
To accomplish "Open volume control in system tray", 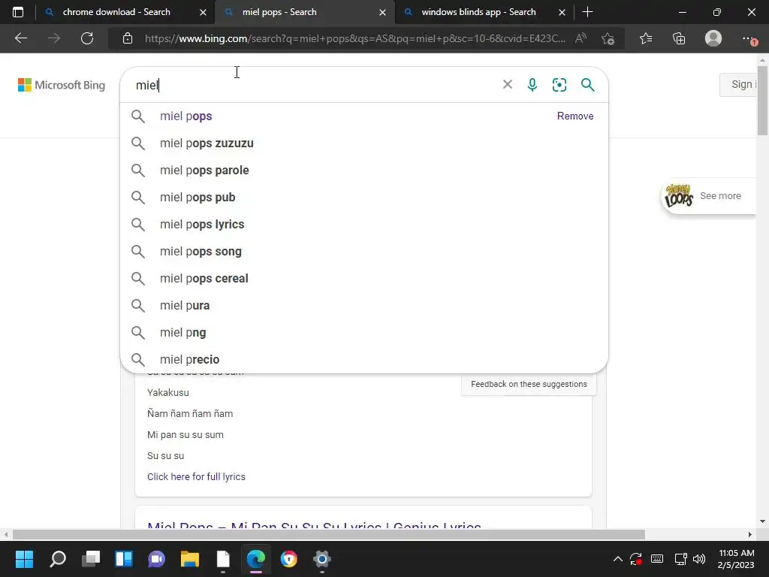I will pyautogui.click(x=699, y=559).
